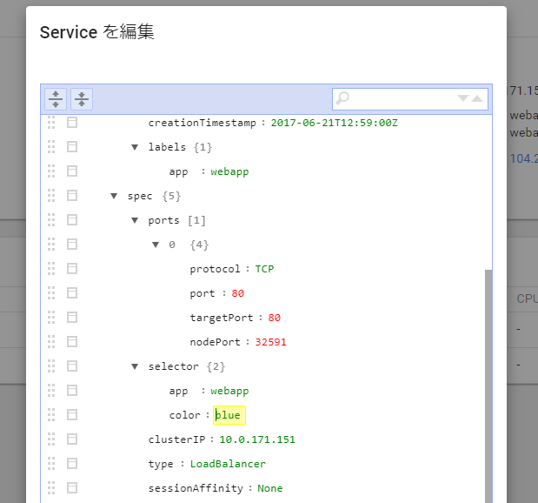Select the sessionAffinity field name
The width and height of the screenshot is (538, 503).
pyautogui.click(x=196, y=488)
